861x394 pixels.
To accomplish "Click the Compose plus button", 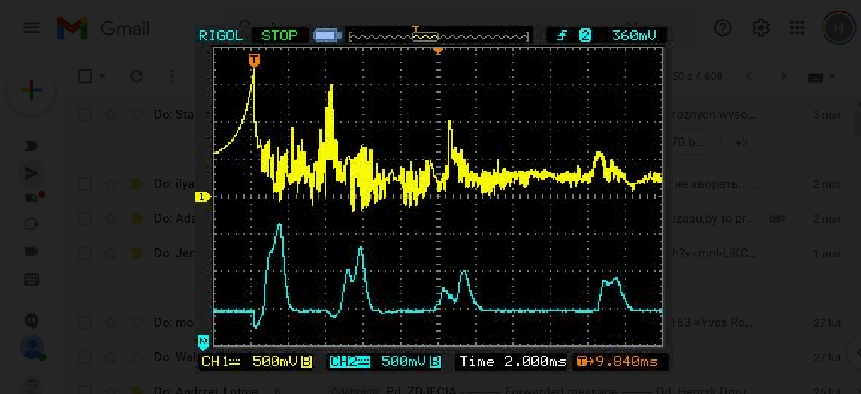I will 31,91.
